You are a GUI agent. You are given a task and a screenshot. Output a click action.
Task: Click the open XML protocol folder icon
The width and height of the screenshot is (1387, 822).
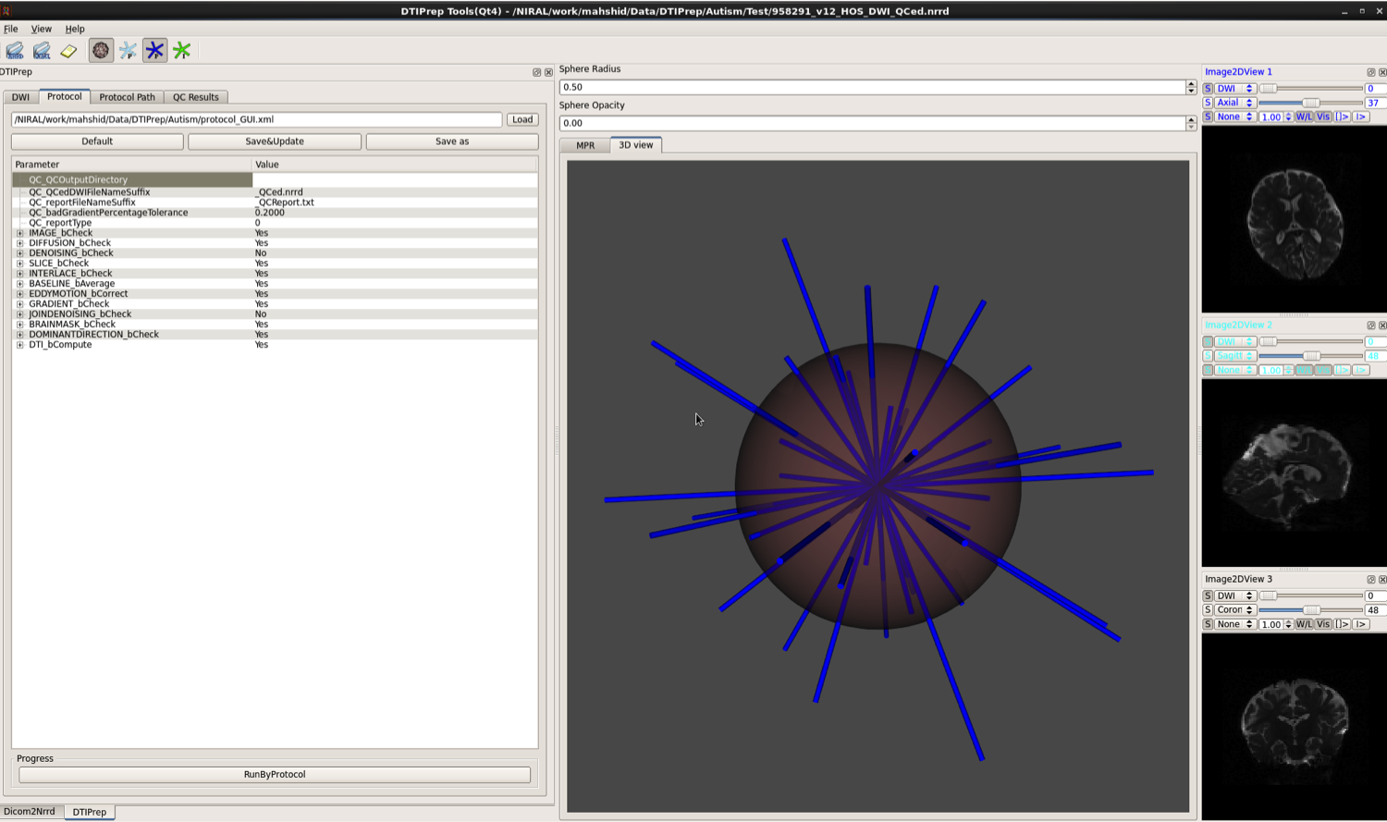42,51
